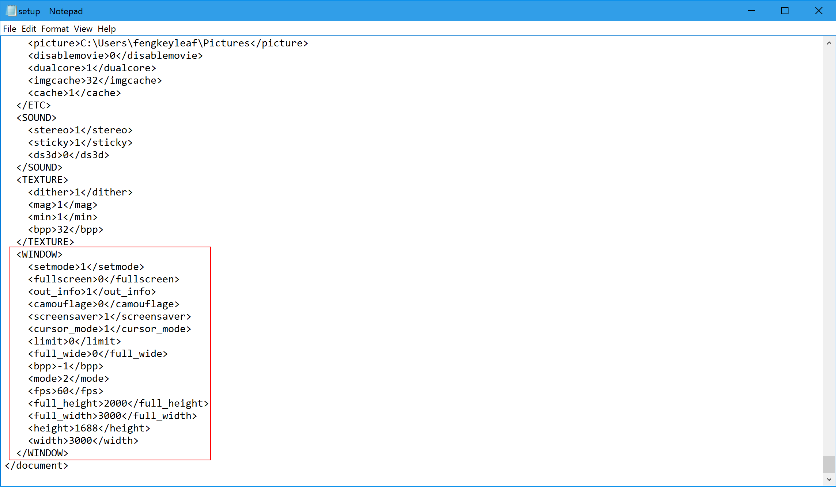Image resolution: width=836 pixels, height=487 pixels.
Task: Open the File menu
Action: pos(10,29)
